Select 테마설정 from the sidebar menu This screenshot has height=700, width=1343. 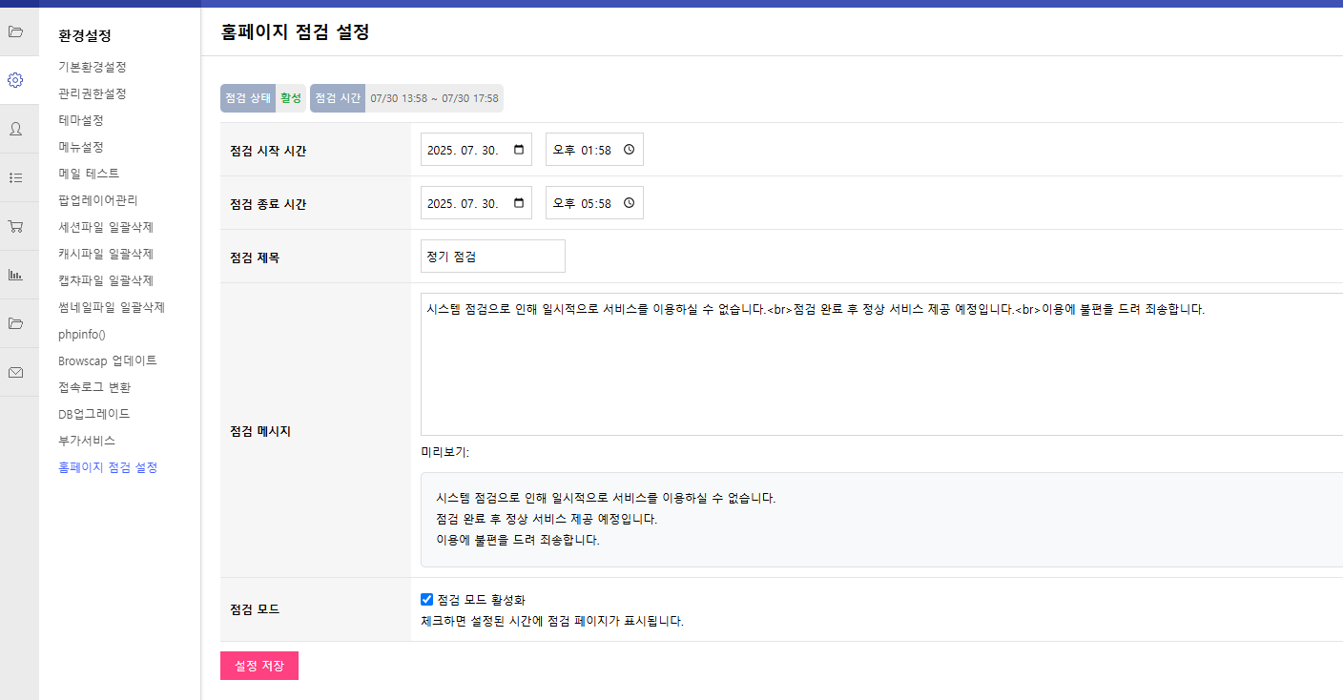[x=81, y=120]
